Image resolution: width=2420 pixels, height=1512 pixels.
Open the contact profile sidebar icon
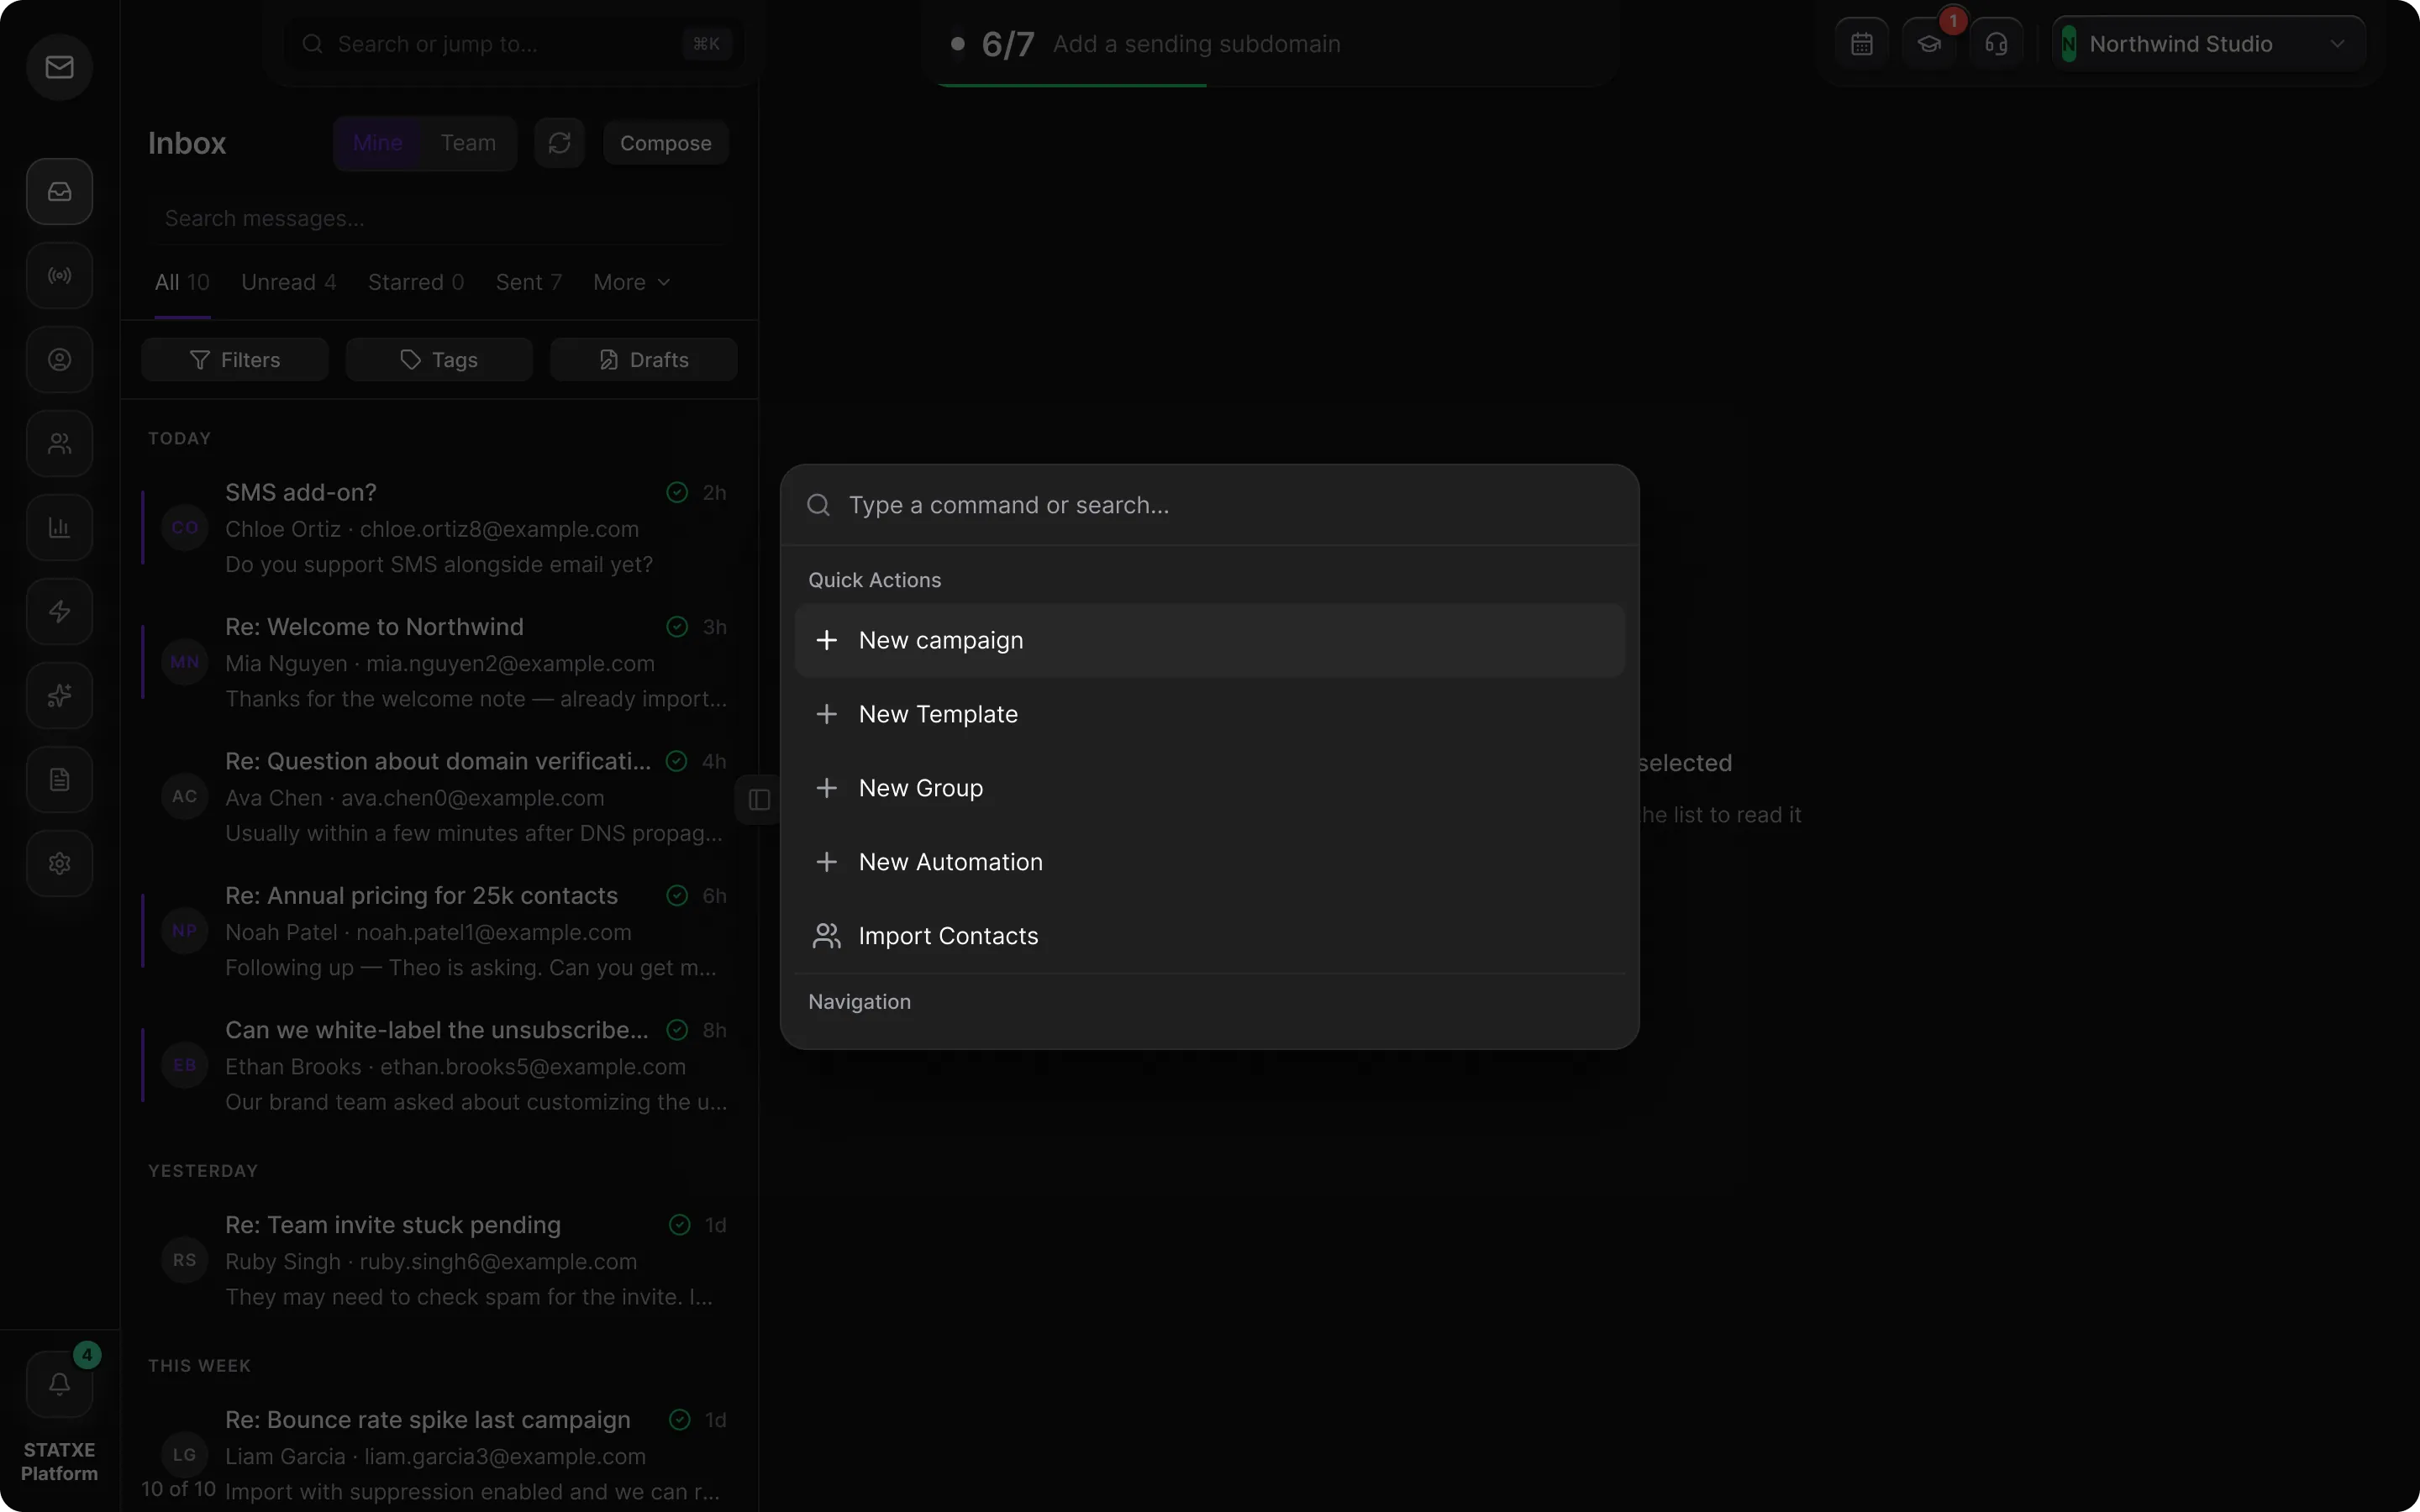tap(59, 359)
